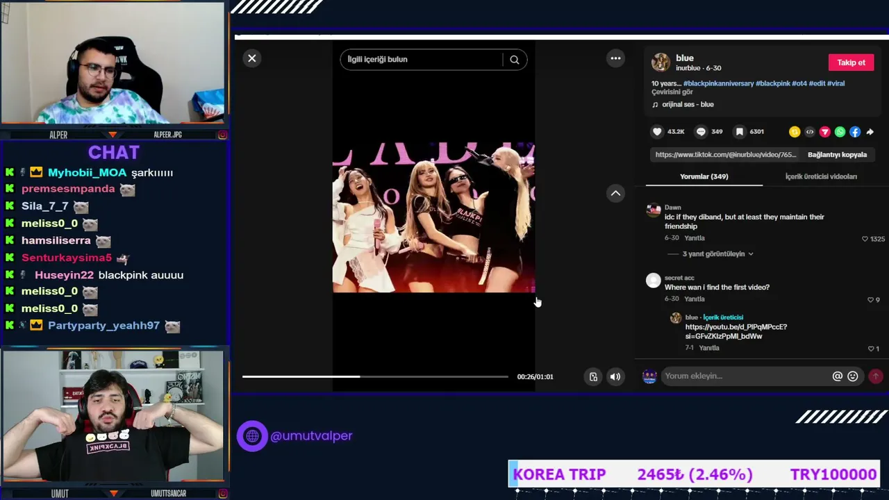Open secret acc's avatar in comments
Screen dimensions: 889x500
654,281
